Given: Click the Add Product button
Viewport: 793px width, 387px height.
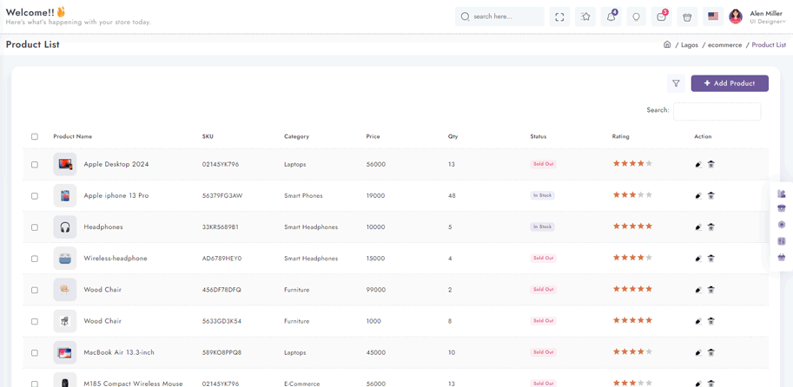Looking at the screenshot, I should 730,83.
